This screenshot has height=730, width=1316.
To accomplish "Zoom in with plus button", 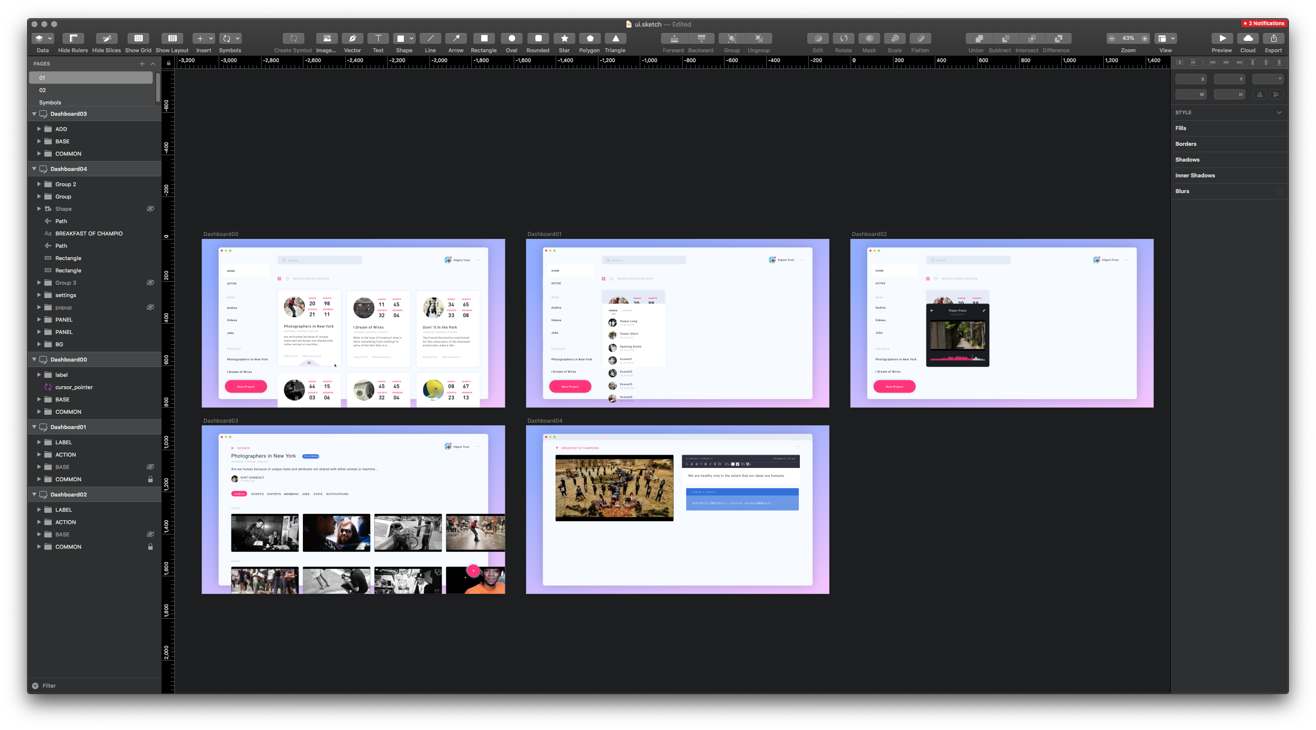I will point(1144,38).
